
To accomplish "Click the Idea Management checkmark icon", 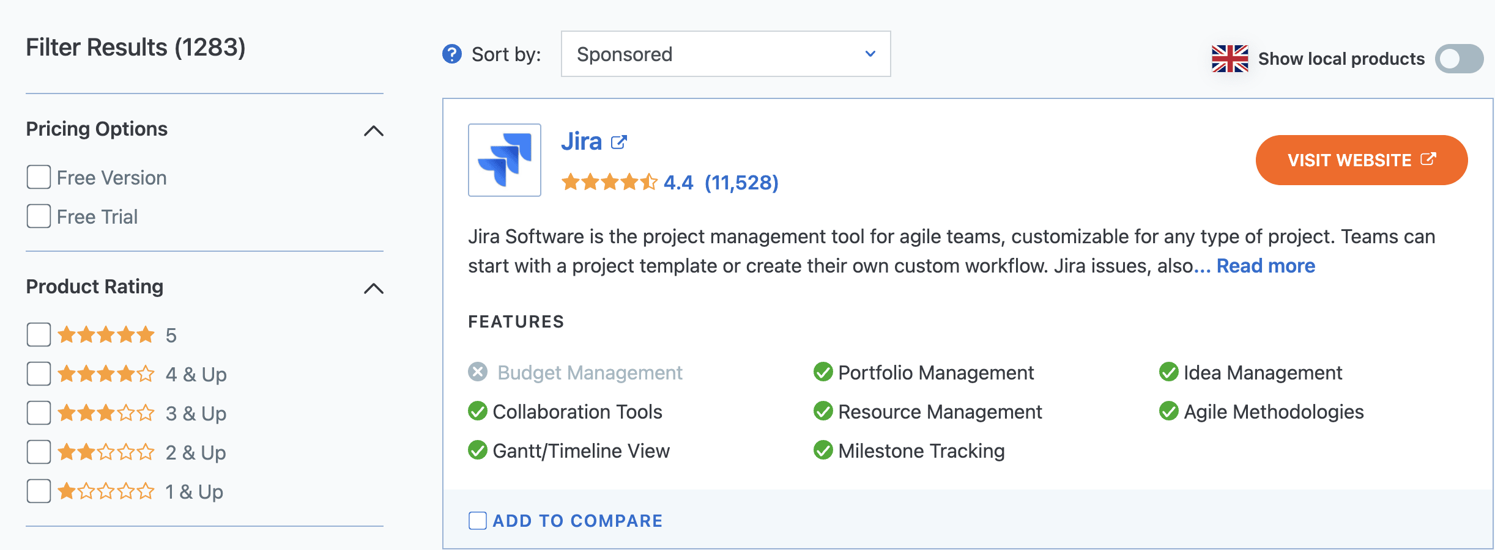I will 1169,372.
